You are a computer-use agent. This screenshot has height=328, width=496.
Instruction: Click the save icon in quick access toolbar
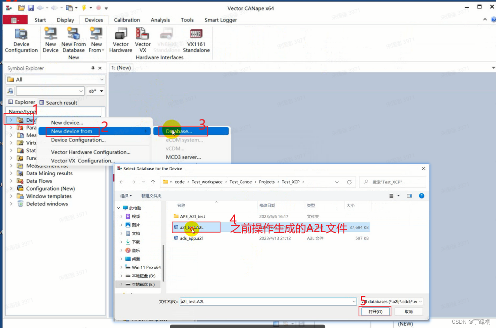[31, 8]
